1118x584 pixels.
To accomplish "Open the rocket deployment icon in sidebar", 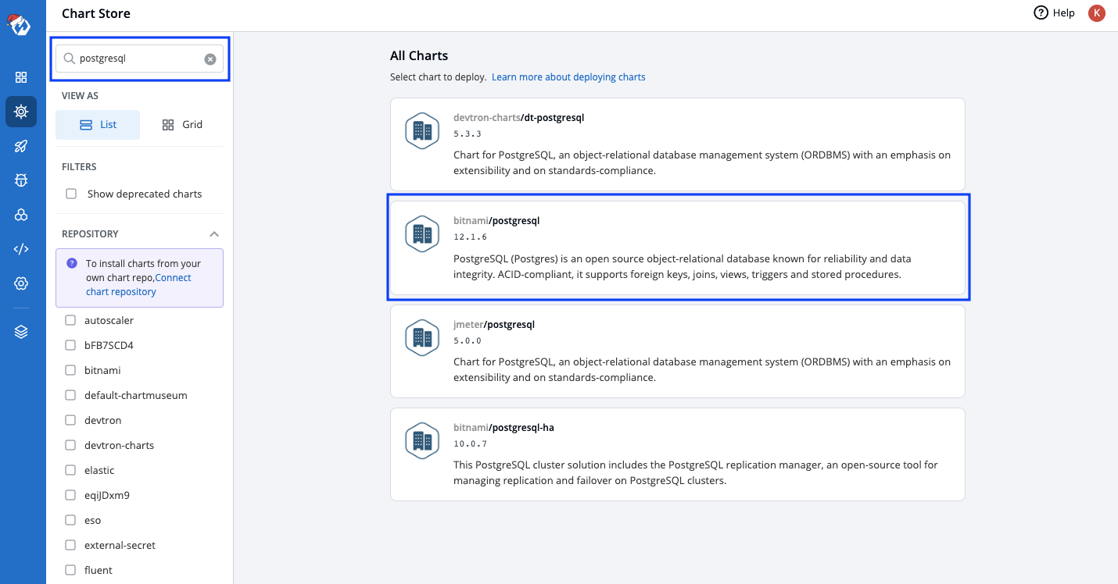I will coord(21,146).
